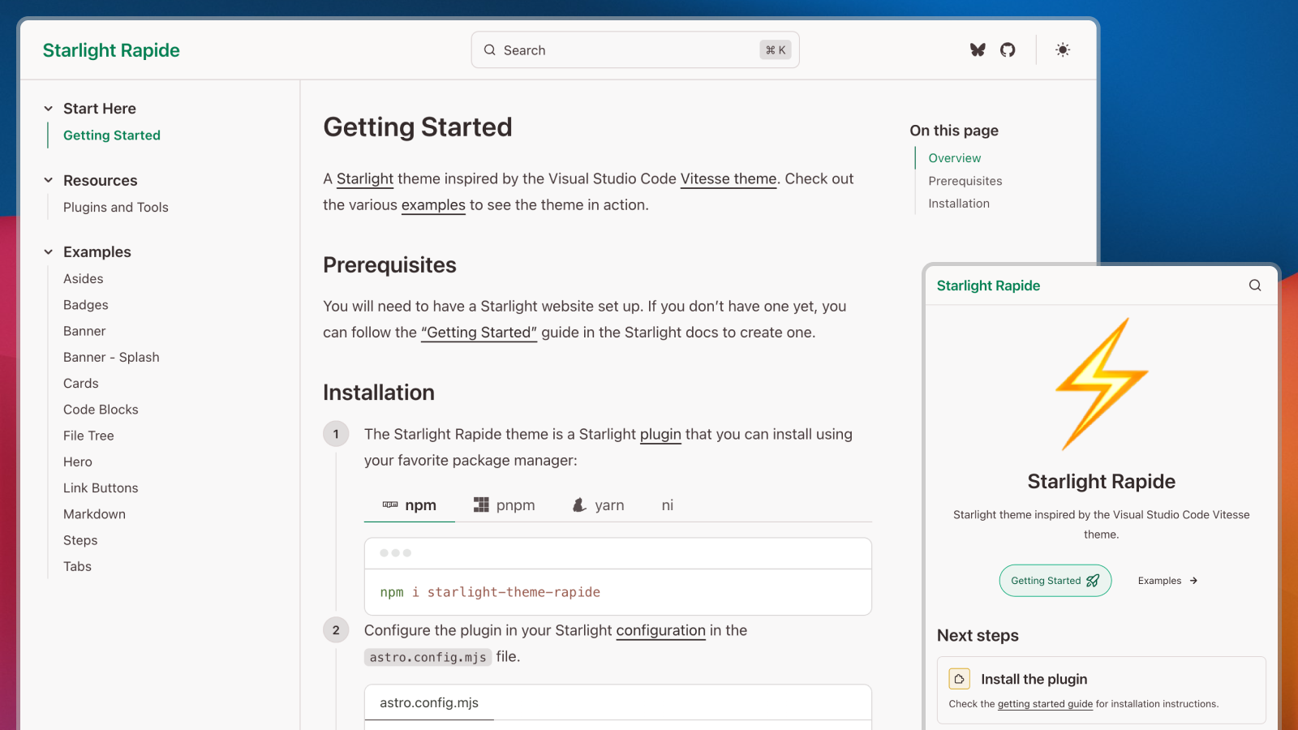Viewport: 1298px width, 730px height.
Task: Open the Asides example page
Action: point(84,279)
